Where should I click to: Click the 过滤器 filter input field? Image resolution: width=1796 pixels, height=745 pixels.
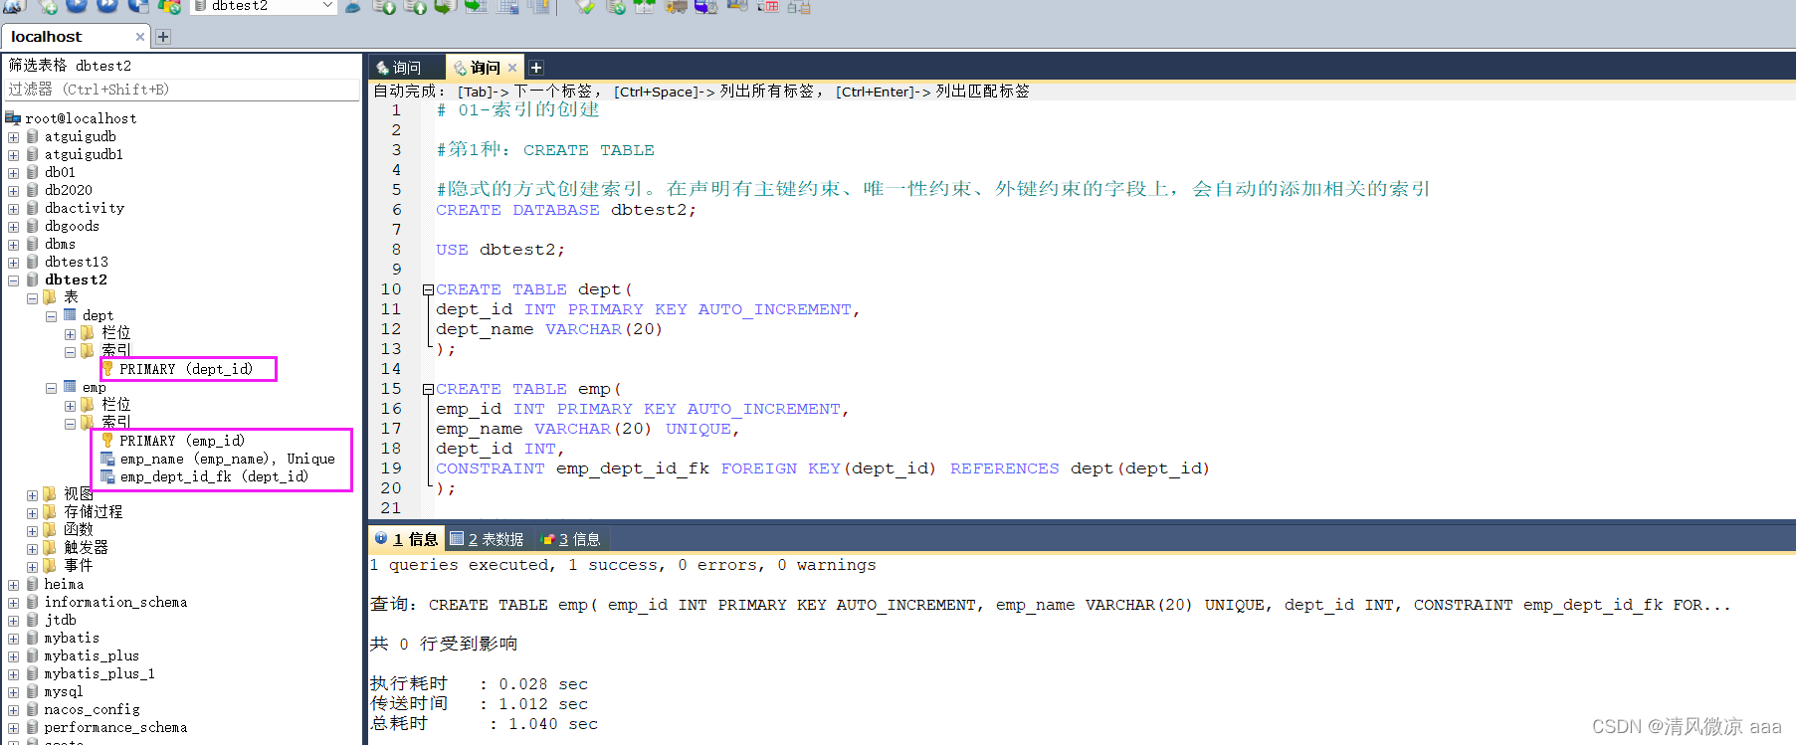(x=182, y=90)
